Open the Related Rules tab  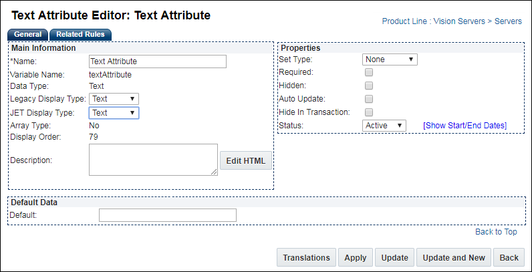pyautogui.click(x=80, y=35)
